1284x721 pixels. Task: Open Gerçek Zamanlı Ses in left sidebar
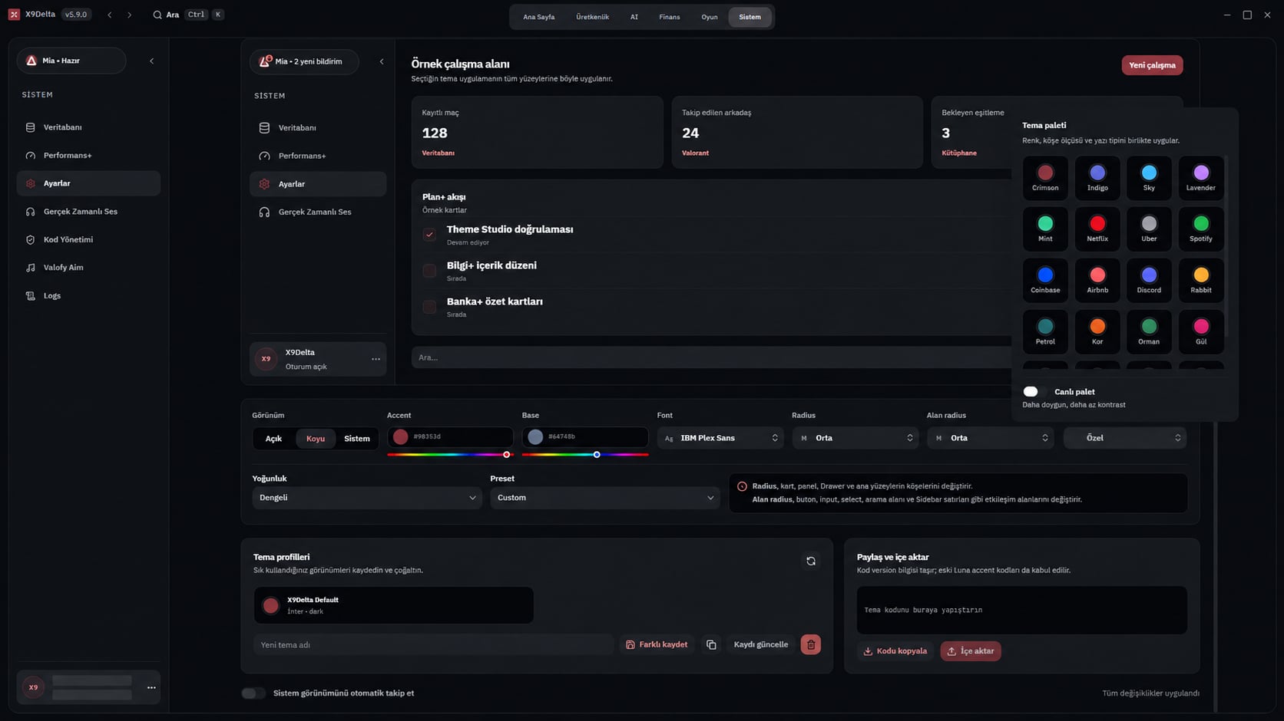click(88, 212)
